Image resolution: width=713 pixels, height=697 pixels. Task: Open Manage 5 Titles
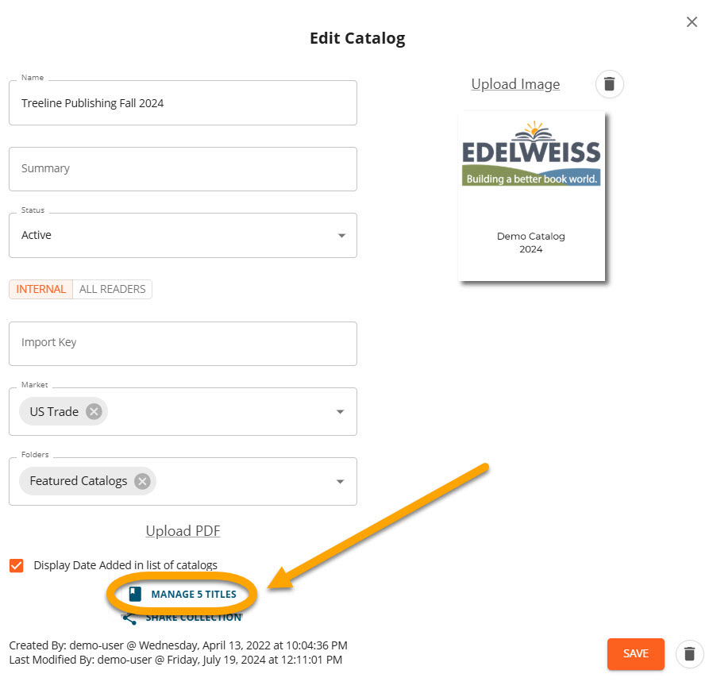click(x=193, y=594)
